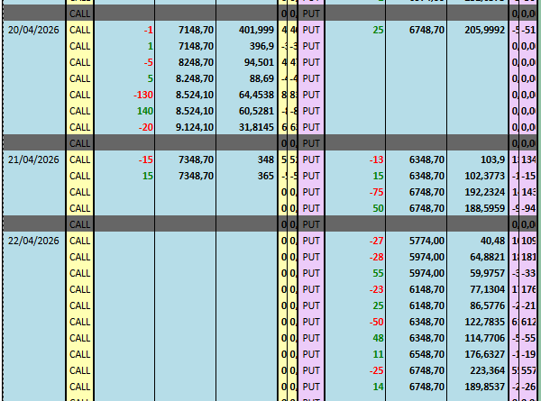Click the put quantity cell 14
541x401 pixels.
pyautogui.click(x=355, y=387)
